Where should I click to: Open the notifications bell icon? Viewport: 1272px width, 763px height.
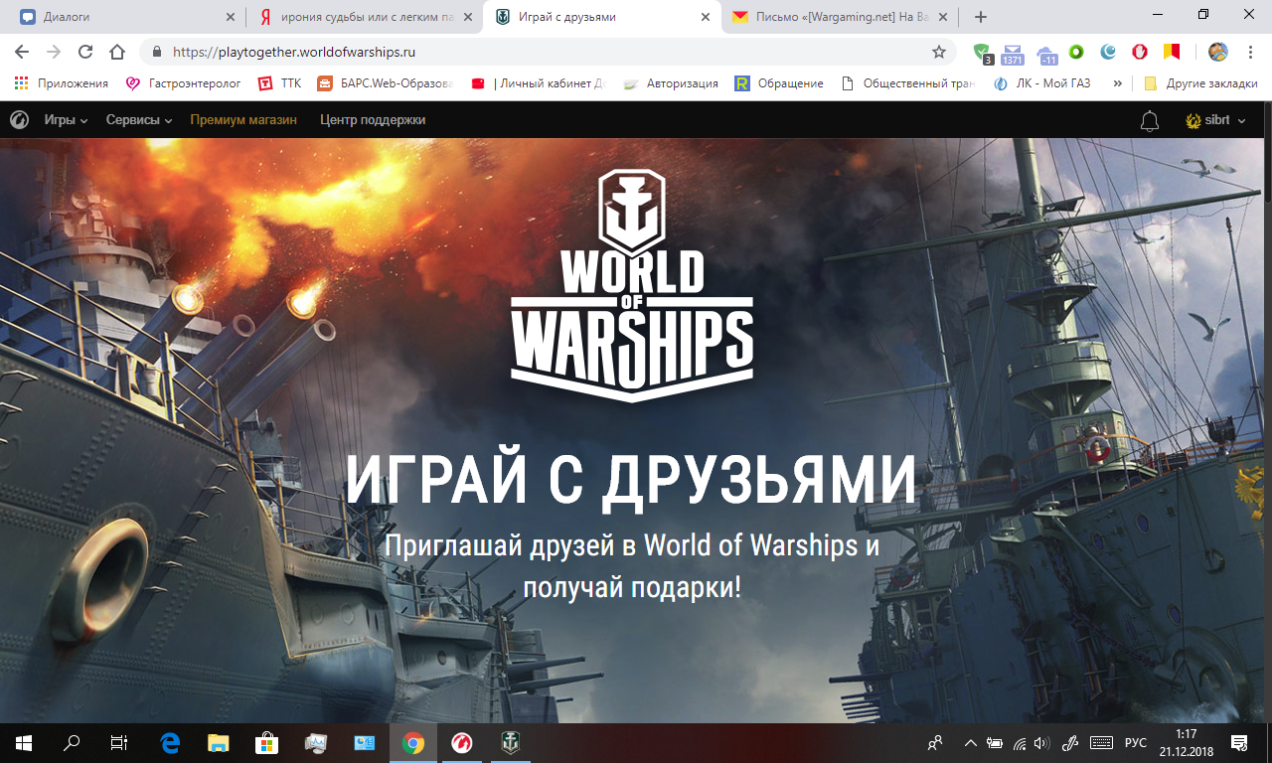(1149, 121)
